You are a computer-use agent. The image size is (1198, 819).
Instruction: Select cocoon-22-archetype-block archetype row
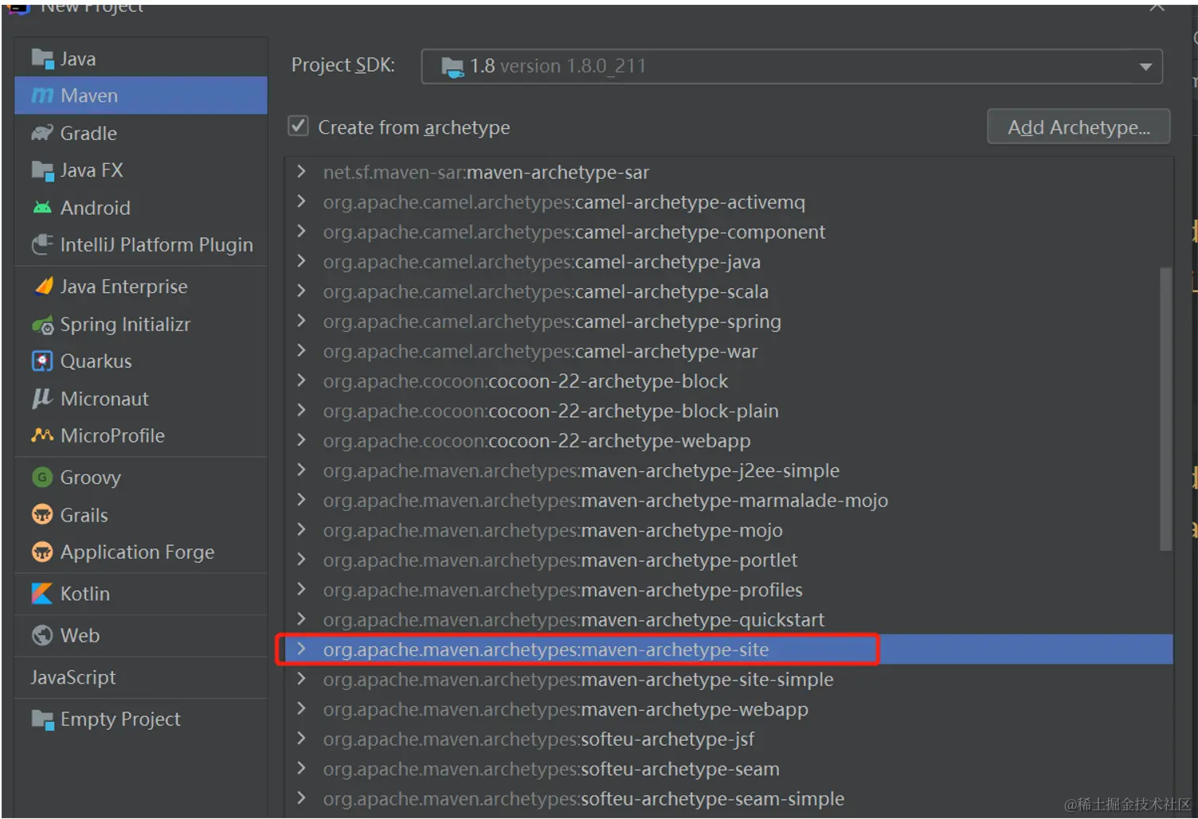(x=728, y=381)
